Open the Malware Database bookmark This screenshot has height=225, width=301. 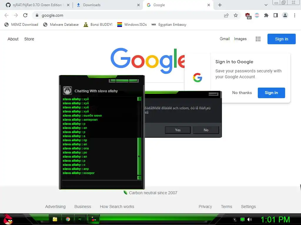click(x=61, y=25)
